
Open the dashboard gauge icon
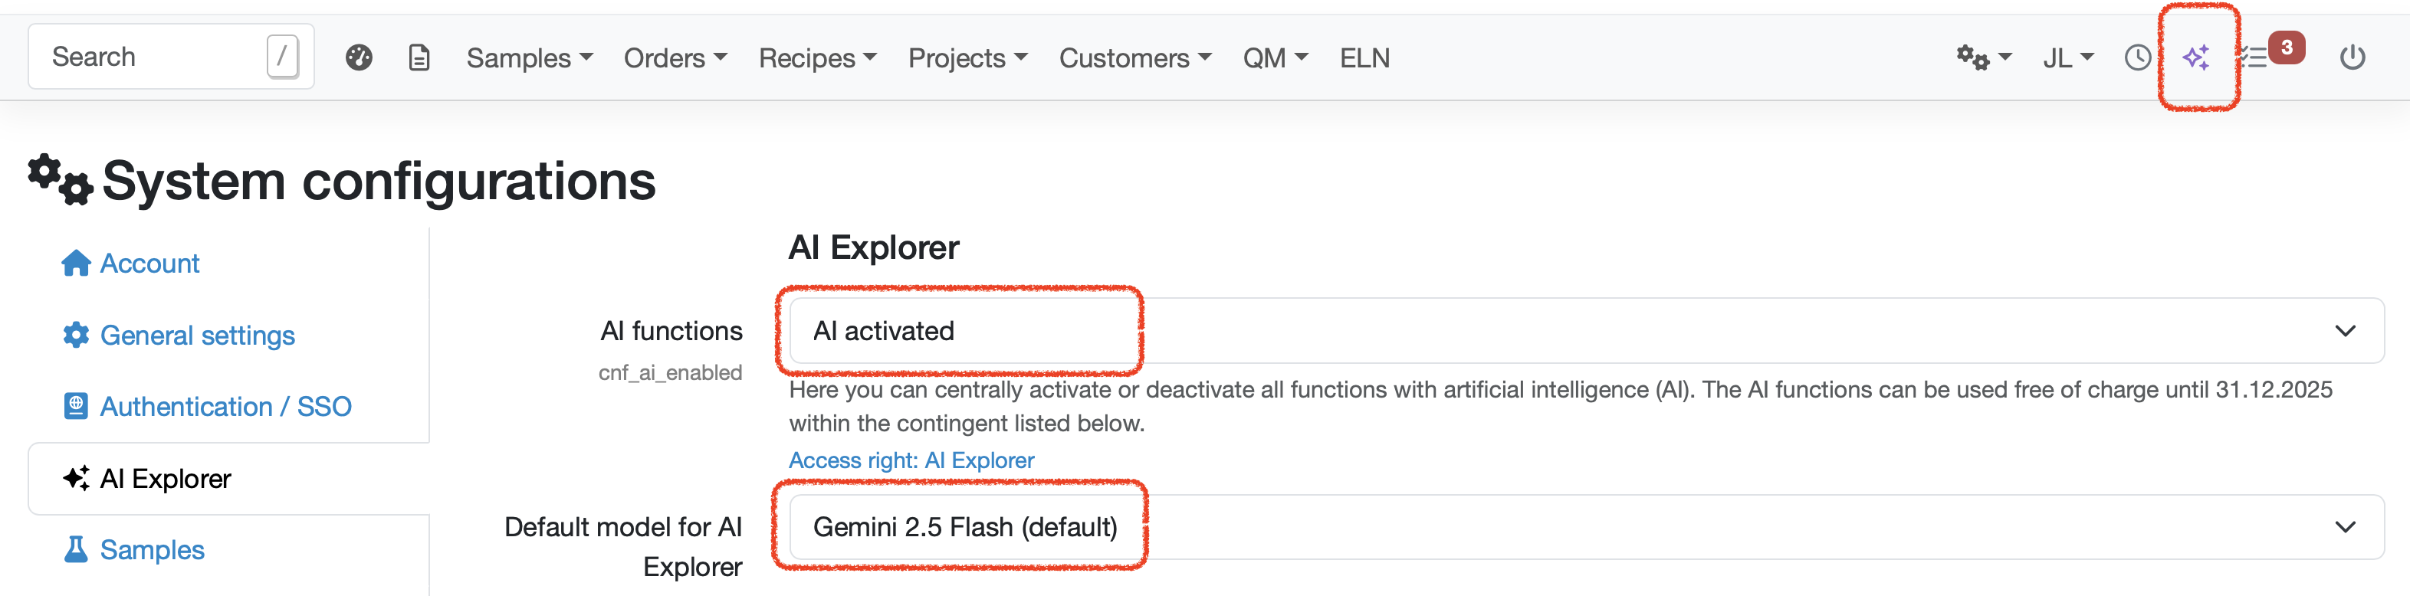click(360, 58)
